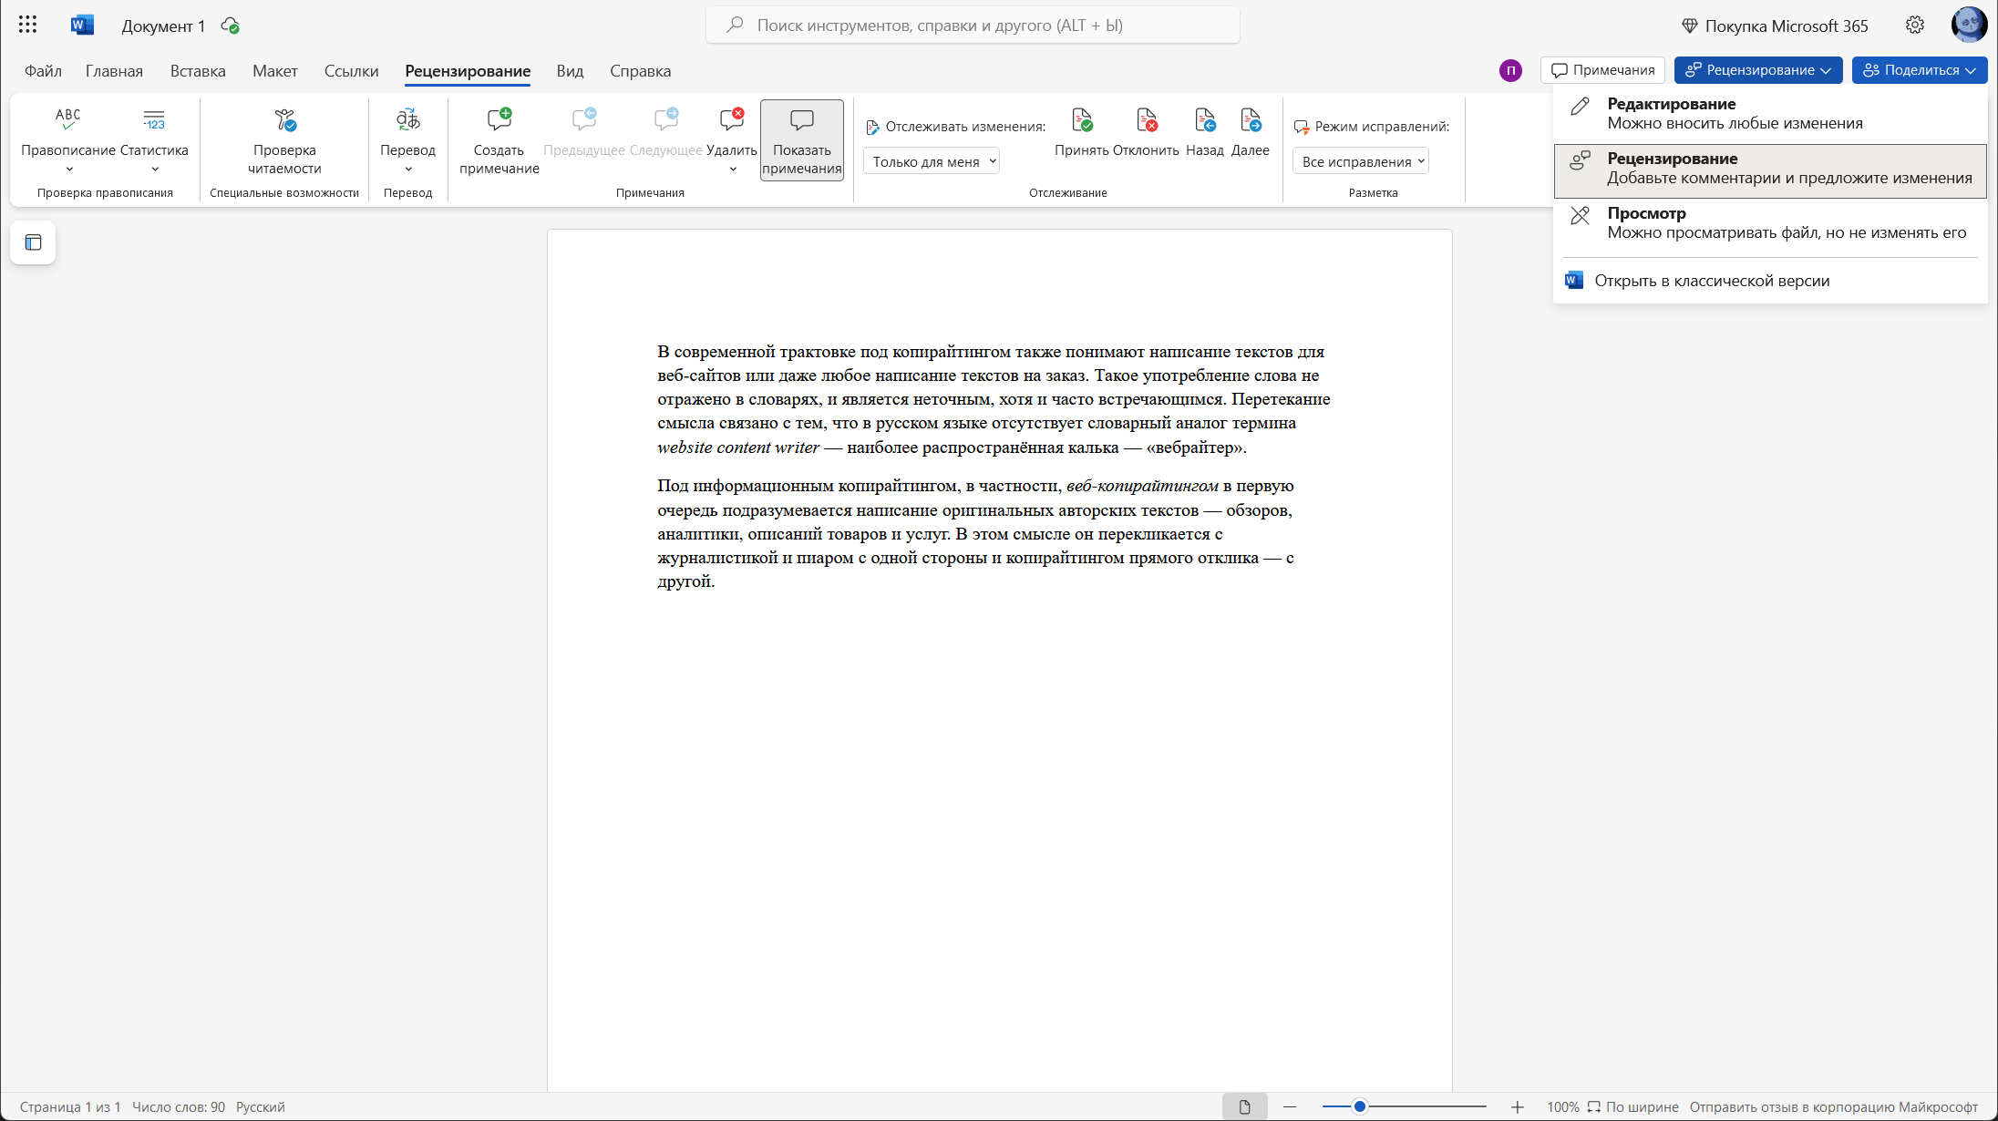This screenshot has width=1998, height=1121.
Task: Select Редактирование mode
Action: 1770,114
